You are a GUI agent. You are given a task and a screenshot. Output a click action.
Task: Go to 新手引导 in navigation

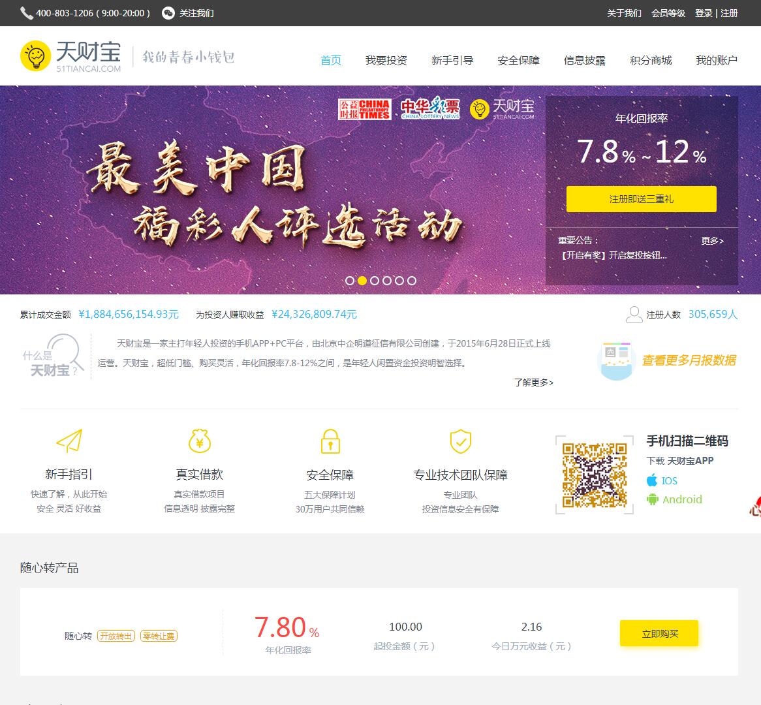[x=452, y=60]
